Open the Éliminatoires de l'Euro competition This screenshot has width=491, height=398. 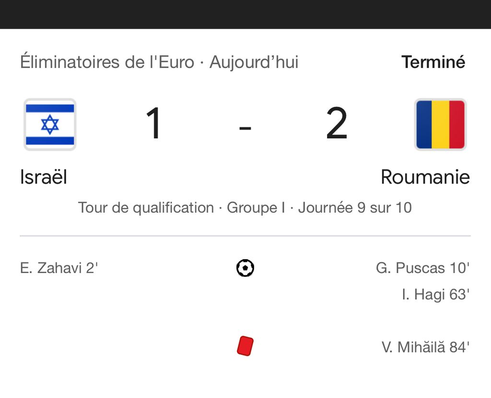[107, 62]
